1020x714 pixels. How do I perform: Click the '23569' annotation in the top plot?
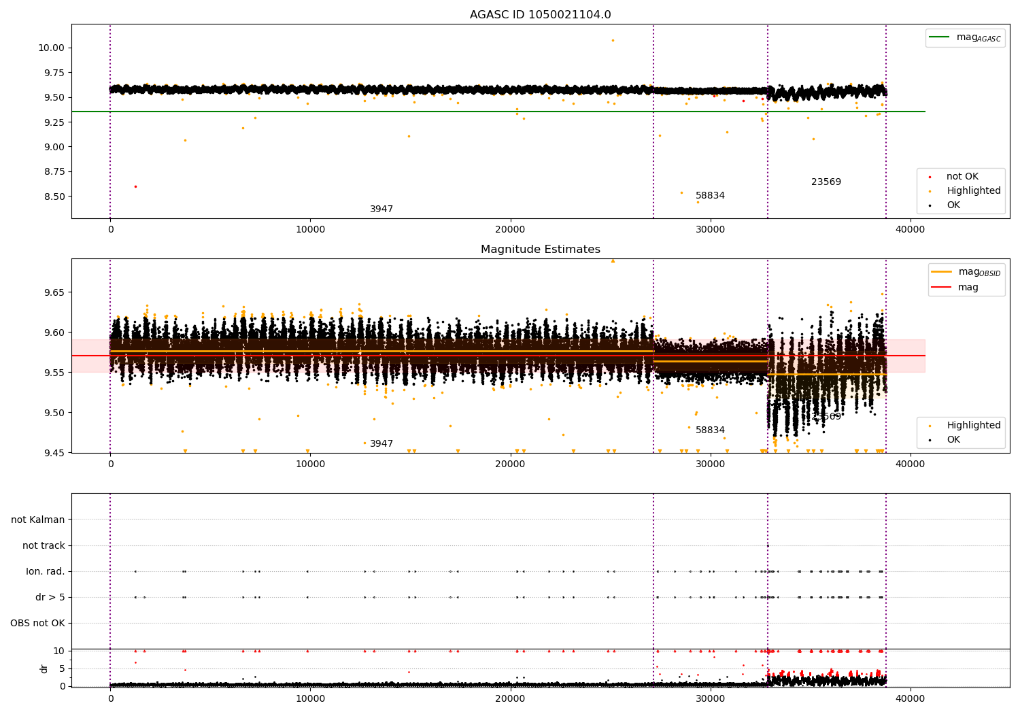[x=826, y=182]
